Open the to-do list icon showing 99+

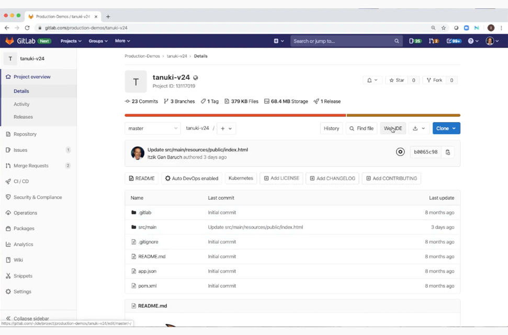454,41
